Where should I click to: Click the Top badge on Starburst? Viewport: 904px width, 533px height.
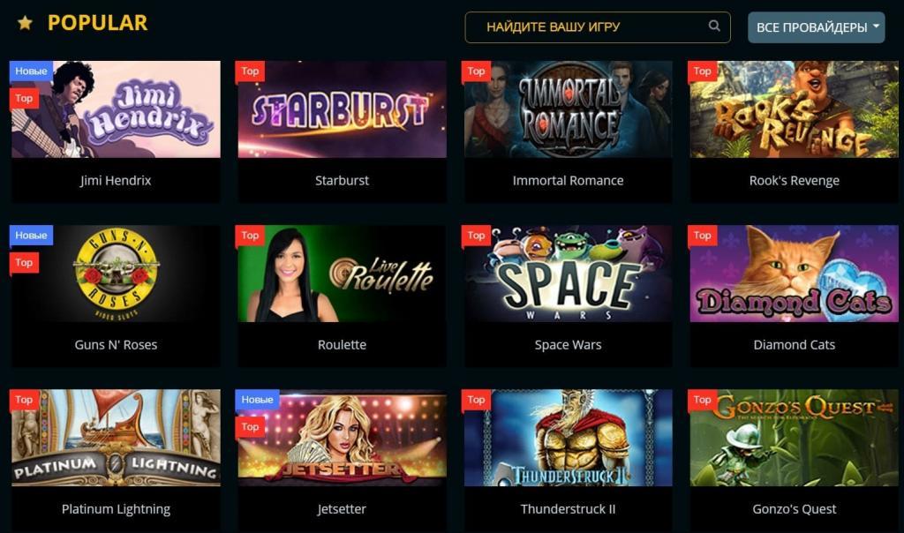(250, 71)
